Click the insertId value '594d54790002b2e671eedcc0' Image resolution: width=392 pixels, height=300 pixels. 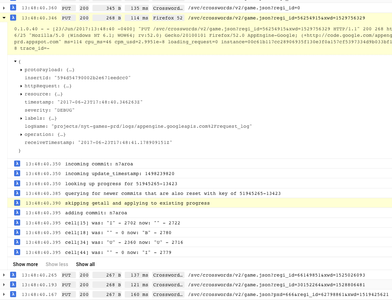pyautogui.click(x=92, y=78)
